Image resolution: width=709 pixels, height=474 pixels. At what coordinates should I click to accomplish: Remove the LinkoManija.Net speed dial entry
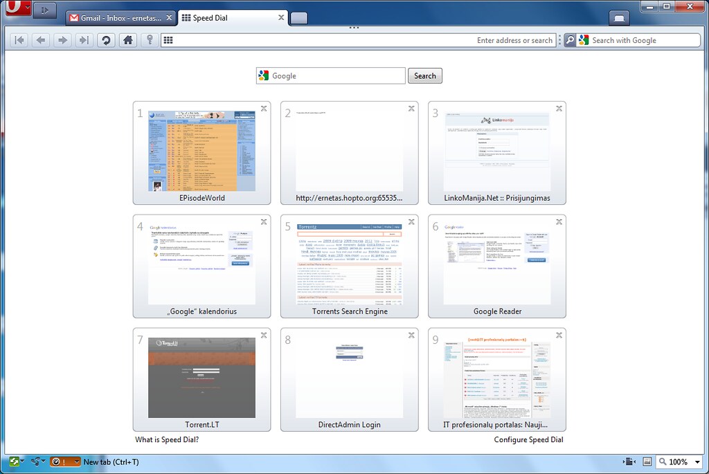point(559,109)
